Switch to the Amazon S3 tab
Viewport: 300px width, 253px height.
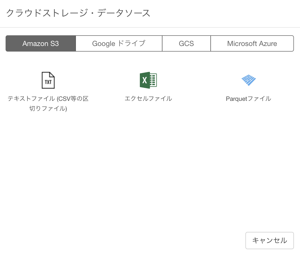[41, 43]
